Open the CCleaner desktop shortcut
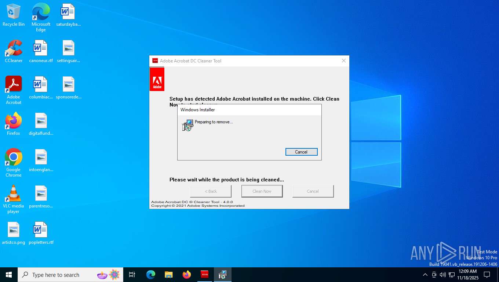499x282 pixels. click(x=14, y=51)
